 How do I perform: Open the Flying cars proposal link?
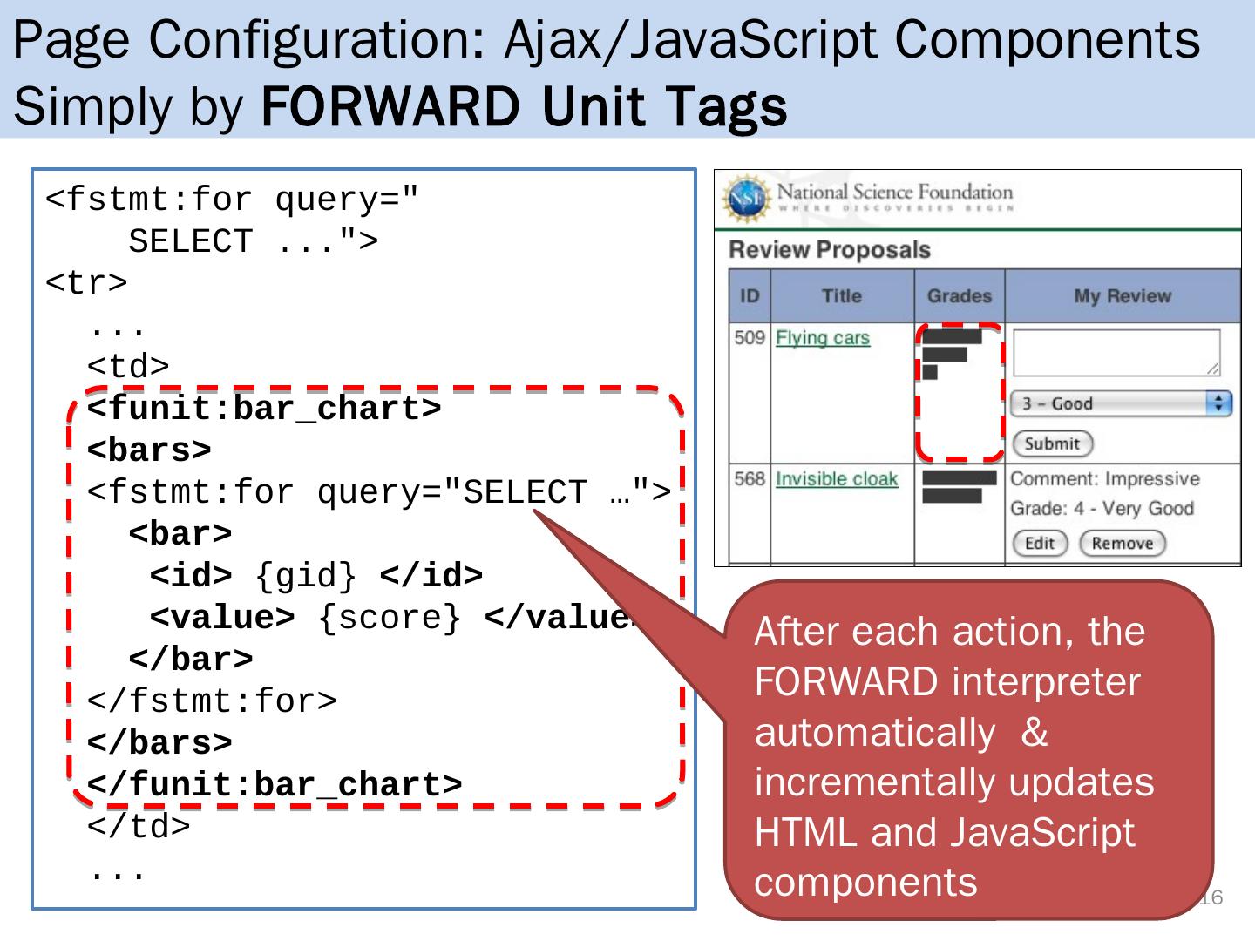click(x=823, y=338)
